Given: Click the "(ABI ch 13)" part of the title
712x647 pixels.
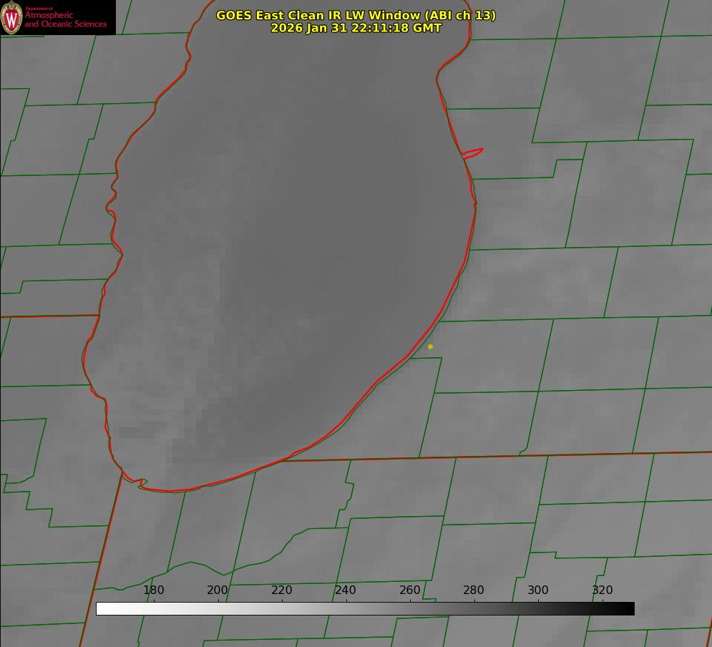Looking at the screenshot, I should pos(460,15).
